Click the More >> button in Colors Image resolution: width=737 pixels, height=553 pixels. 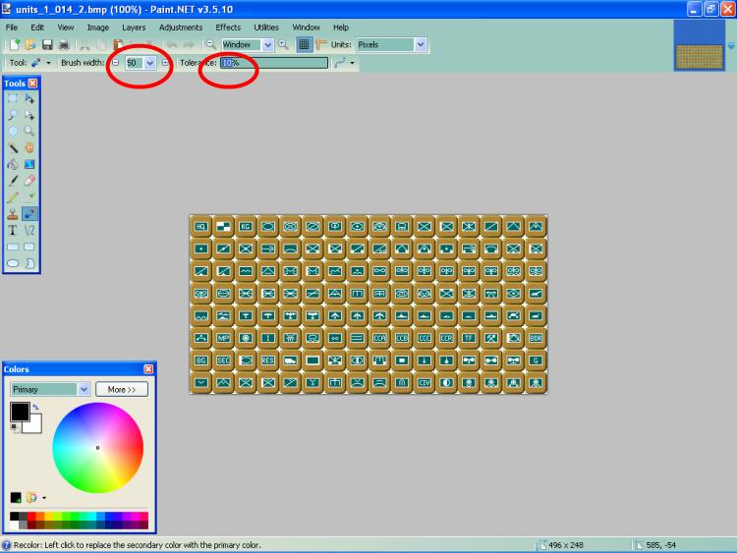click(x=122, y=389)
